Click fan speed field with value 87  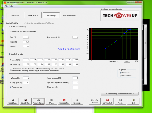point(47,64)
